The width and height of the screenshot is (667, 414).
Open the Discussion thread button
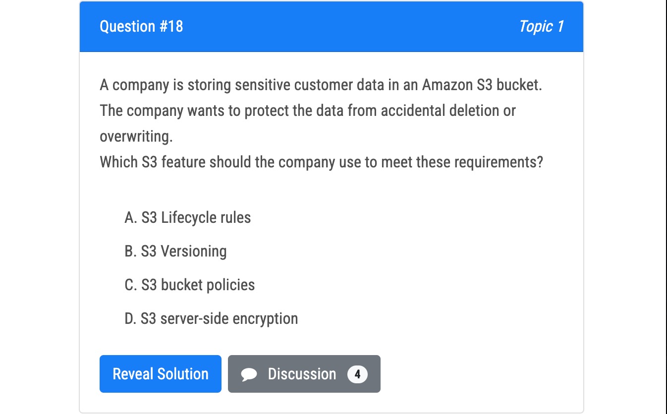[304, 374]
